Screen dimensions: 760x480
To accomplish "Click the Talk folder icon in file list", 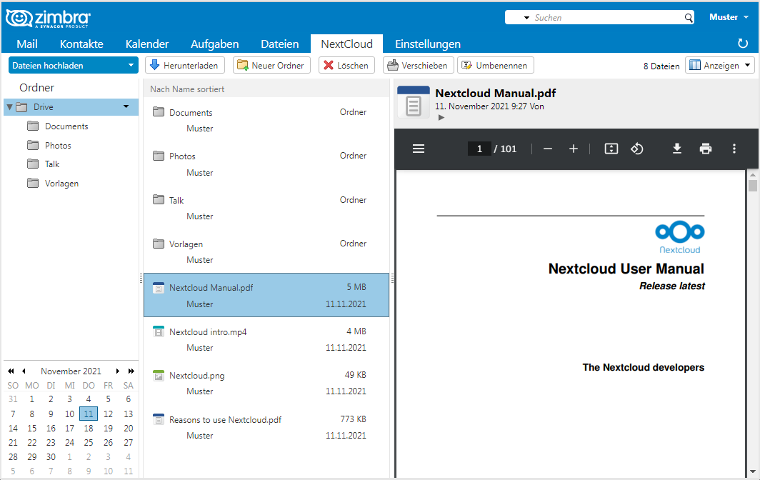I will coord(159,200).
